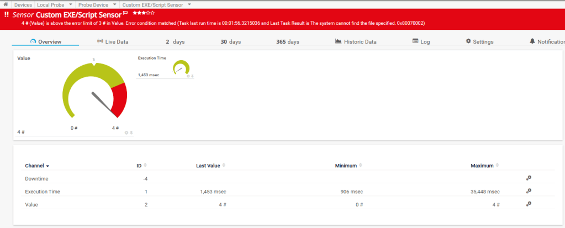565x228 pixels.
Task: Open the Historic Data tab
Action: 356,41
